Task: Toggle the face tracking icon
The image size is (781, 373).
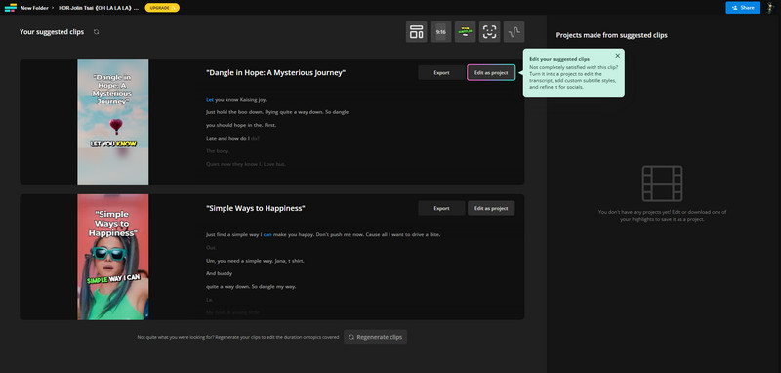Action: point(489,32)
